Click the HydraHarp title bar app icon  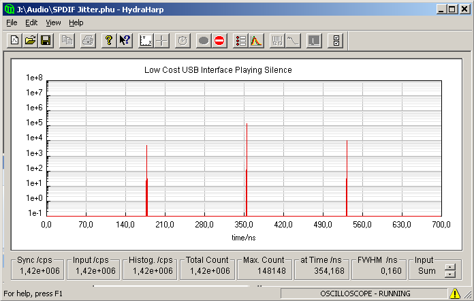pos(10,10)
